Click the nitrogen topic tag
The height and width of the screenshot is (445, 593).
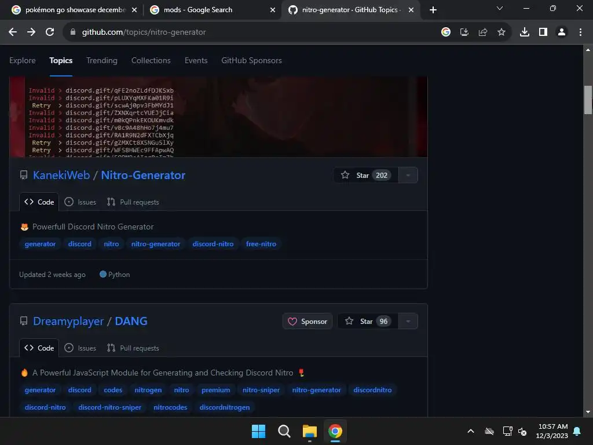point(148,390)
